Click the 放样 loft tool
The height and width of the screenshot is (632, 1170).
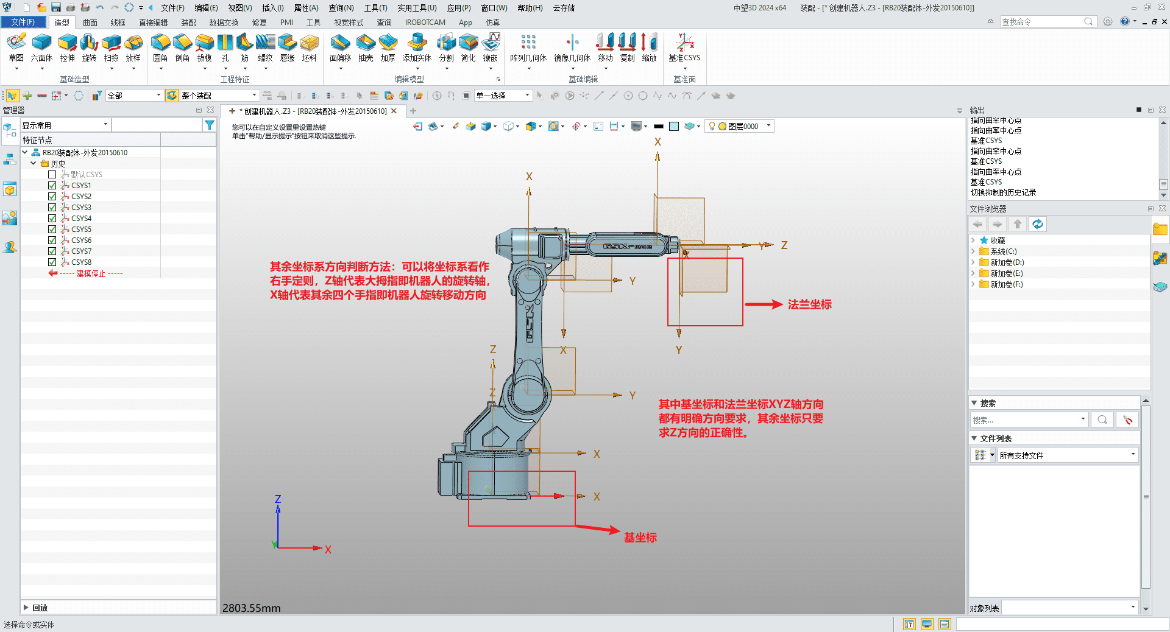point(133,47)
